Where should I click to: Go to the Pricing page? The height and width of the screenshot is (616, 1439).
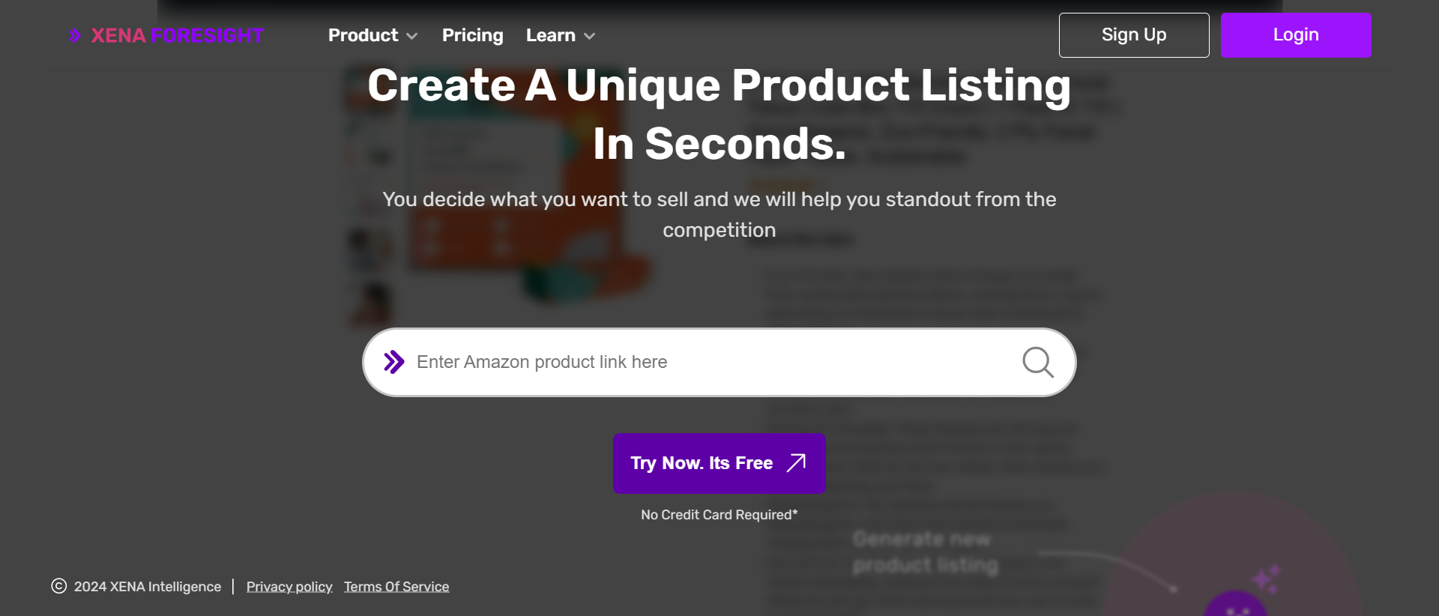[472, 35]
